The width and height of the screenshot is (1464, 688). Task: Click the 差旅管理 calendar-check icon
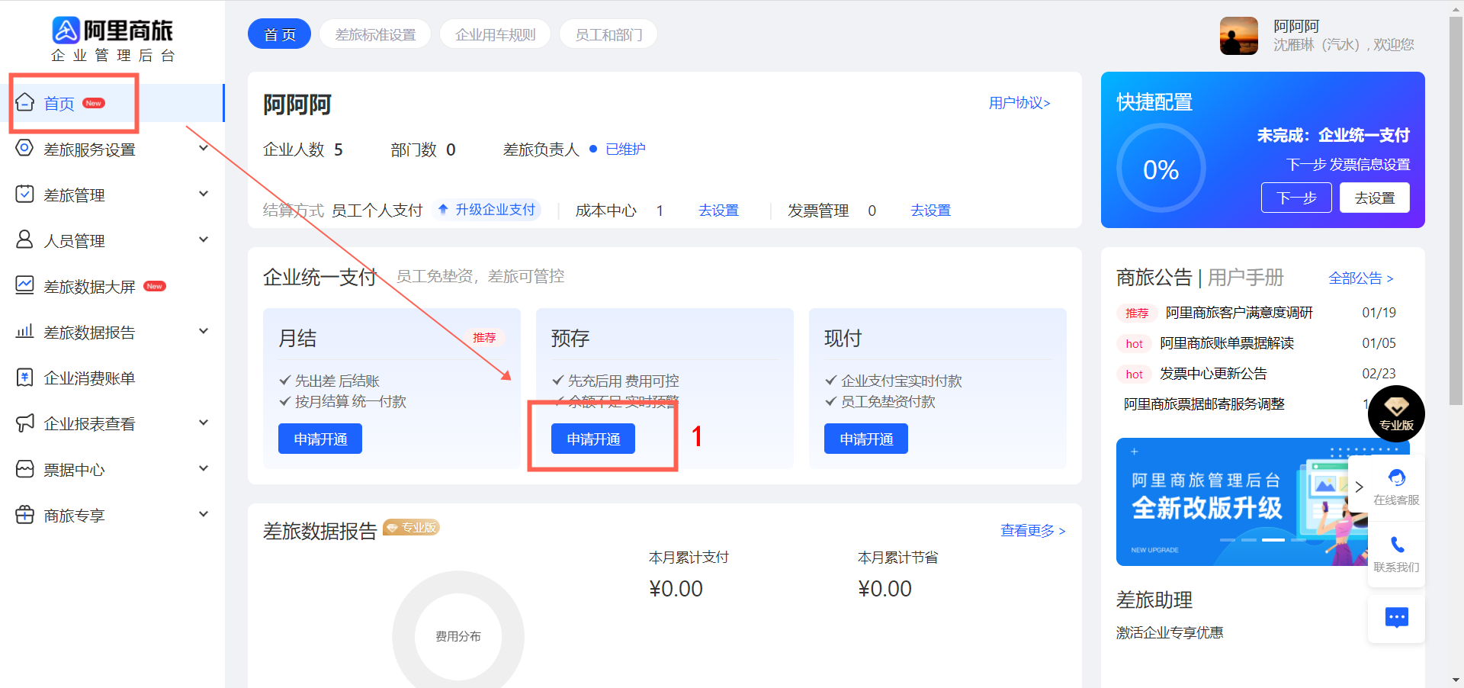tap(24, 195)
